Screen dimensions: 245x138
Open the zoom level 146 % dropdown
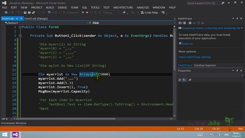tap(11, 119)
